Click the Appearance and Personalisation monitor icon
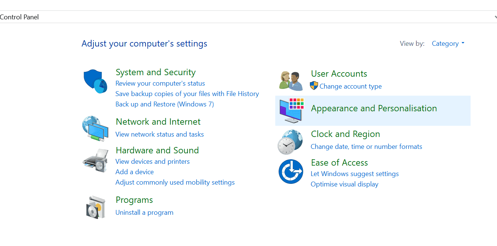The width and height of the screenshot is (497, 246). tap(292, 111)
